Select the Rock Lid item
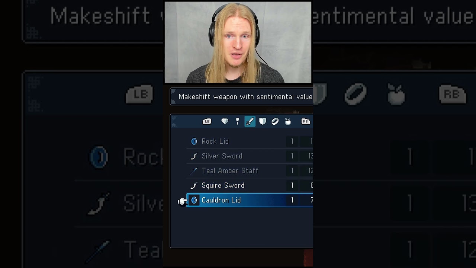 point(250,141)
